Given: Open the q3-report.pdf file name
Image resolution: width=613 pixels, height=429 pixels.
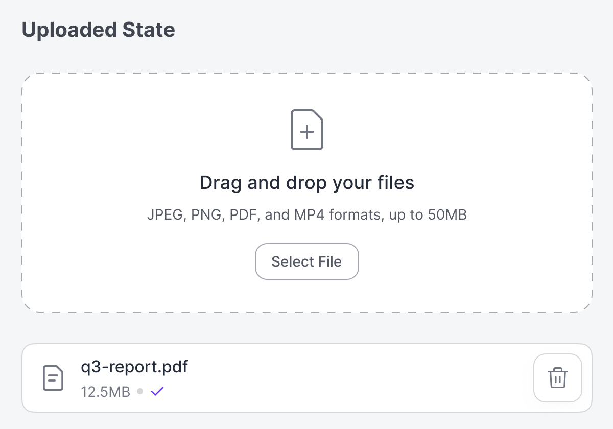Looking at the screenshot, I should pyautogui.click(x=134, y=366).
